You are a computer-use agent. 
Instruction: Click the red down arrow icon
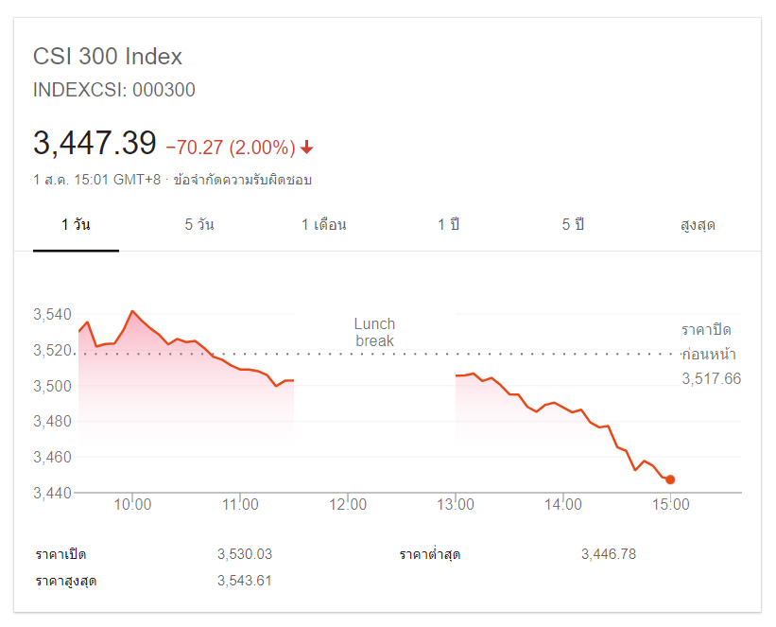point(307,148)
